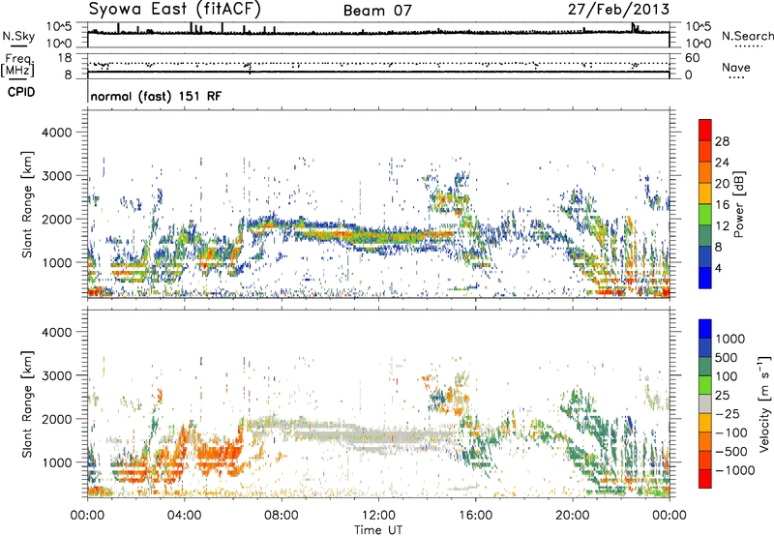This screenshot has width=774, height=536.
Task: Click the "4" label on the power colorbar
Action: point(719,268)
